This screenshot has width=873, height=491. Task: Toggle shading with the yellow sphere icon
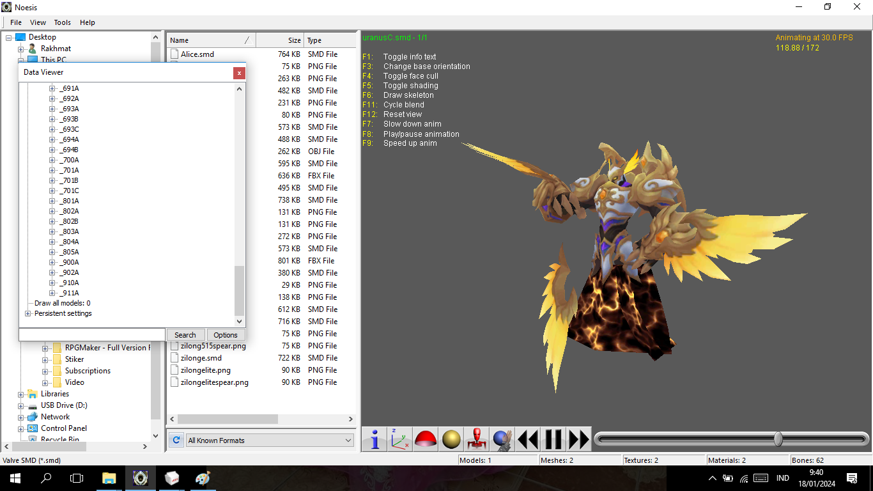pyautogui.click(x=451, y=439)
